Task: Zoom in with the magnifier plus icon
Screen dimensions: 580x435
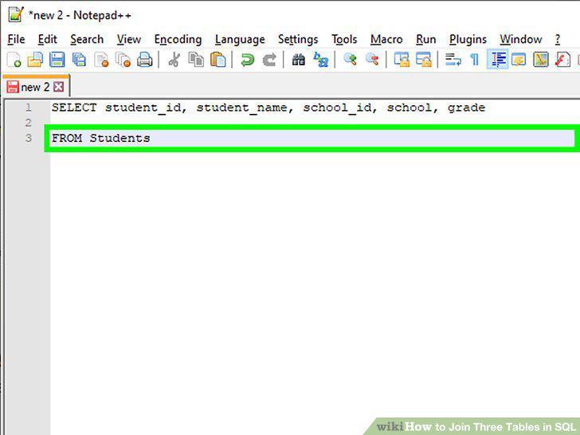Action: coord(350,60)
